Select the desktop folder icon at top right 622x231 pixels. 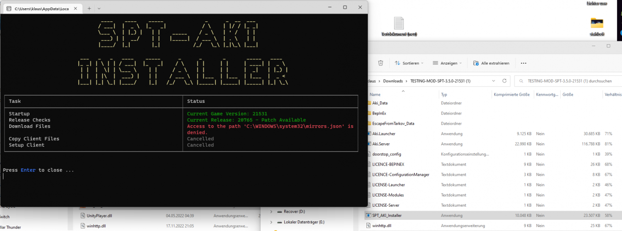click(597, 23)
